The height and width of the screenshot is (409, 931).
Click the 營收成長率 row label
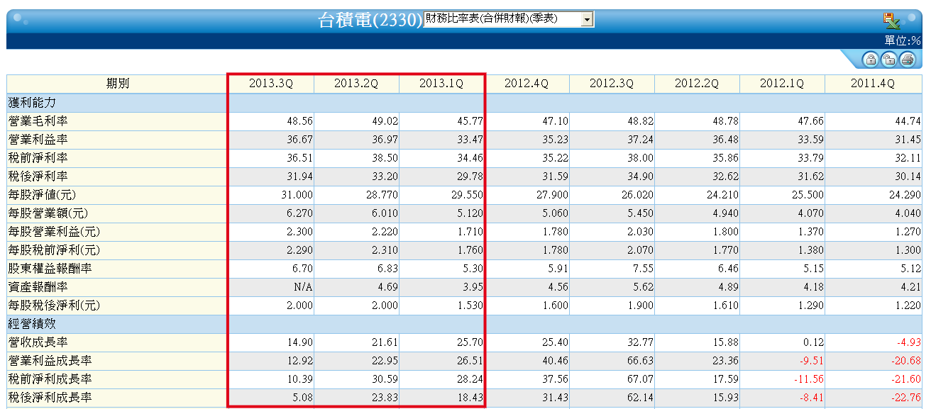click(37, 342)
